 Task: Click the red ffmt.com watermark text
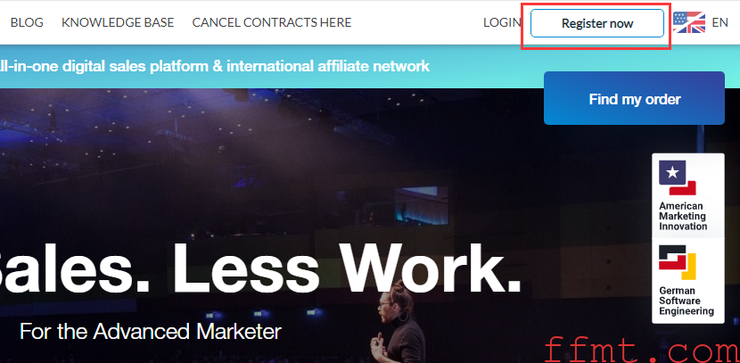[642, 351]
